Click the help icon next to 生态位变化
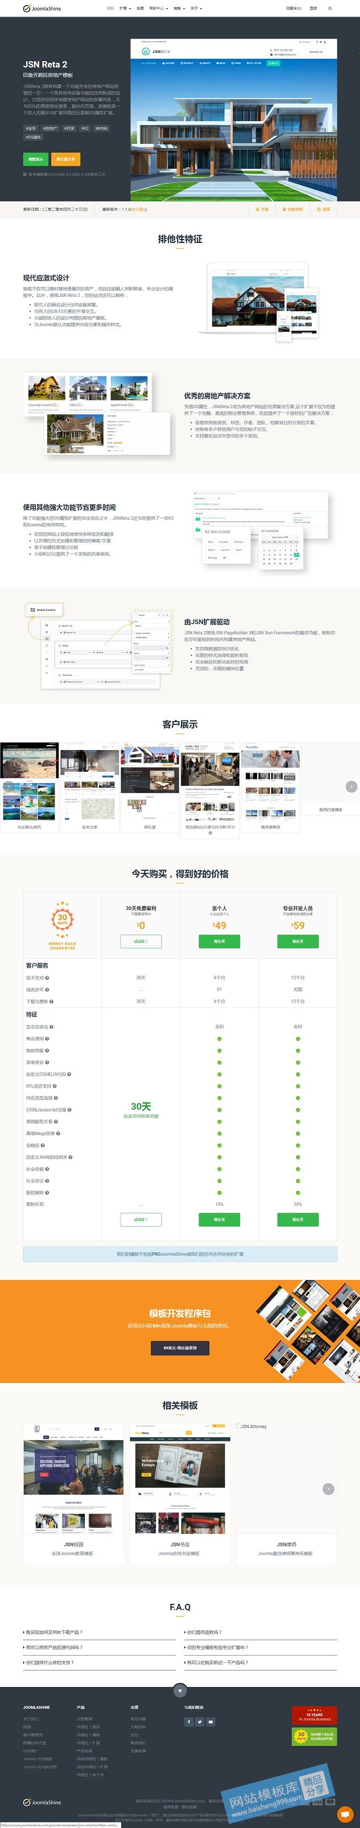The width and height of the screenshot is (360, 1828). [52, 1027]
